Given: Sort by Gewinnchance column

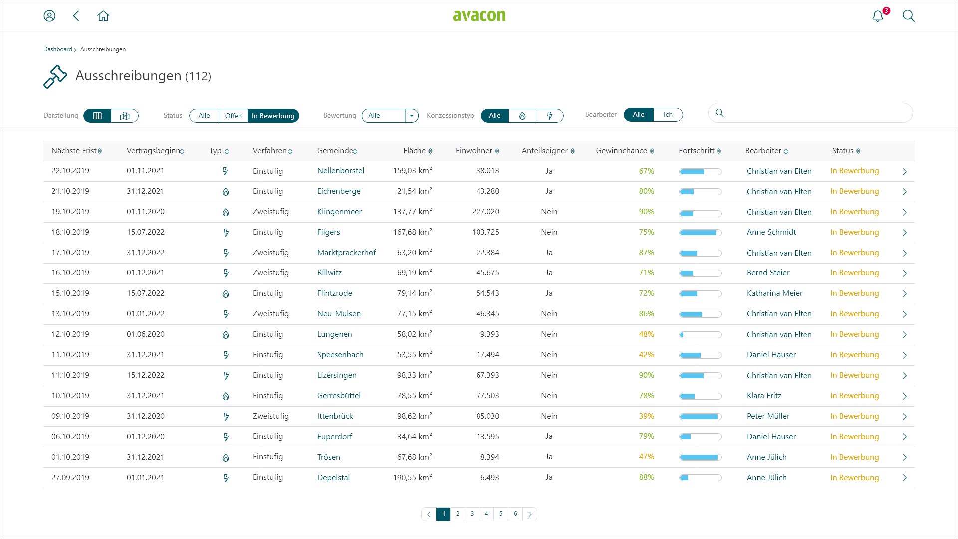Looking at the screenshot, I should coord(625,151).
